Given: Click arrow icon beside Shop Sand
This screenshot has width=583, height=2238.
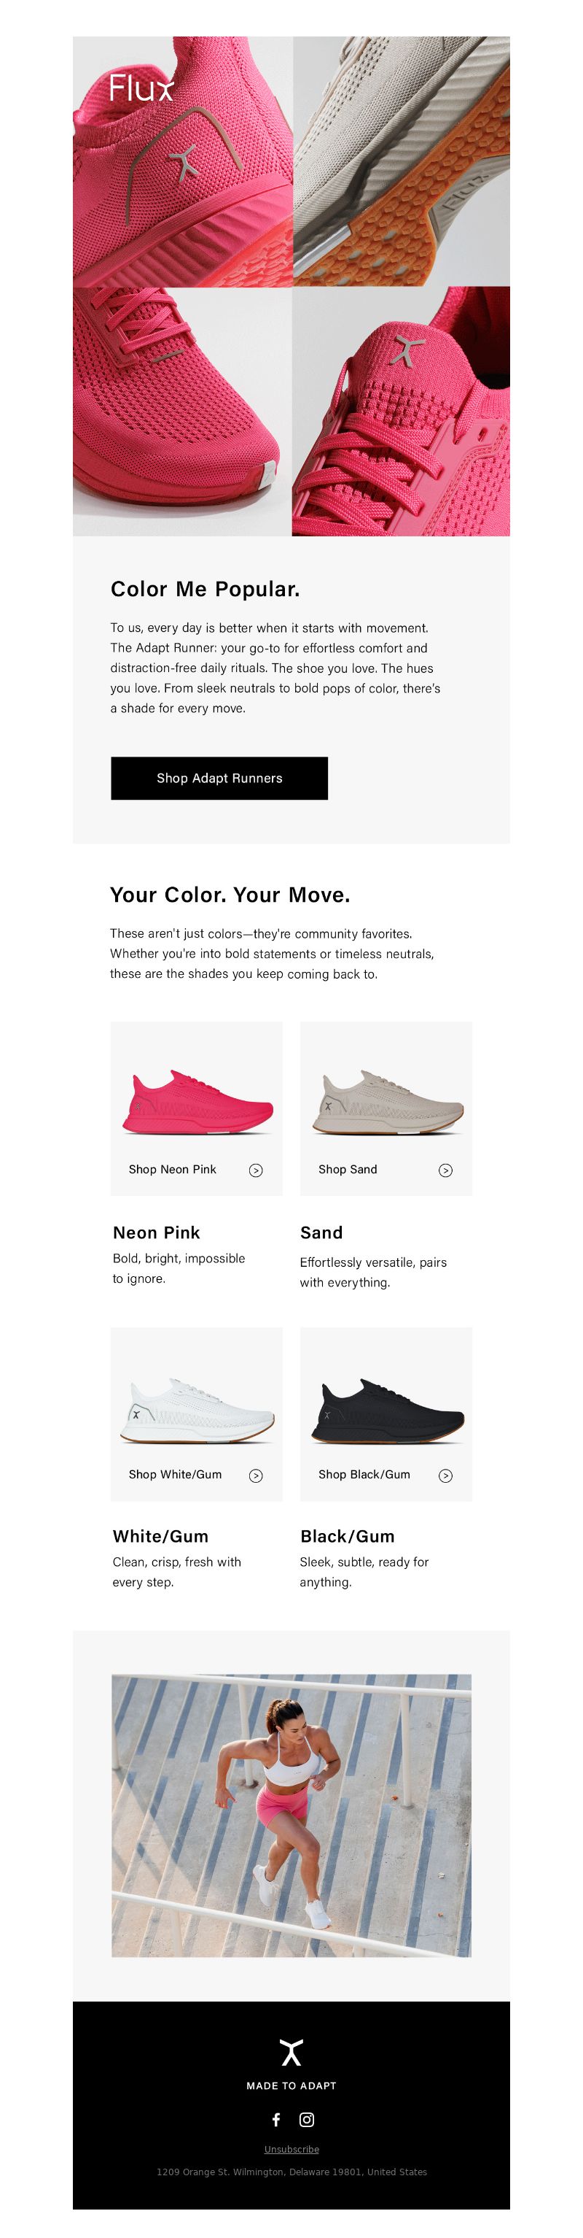Looking at the screenshot, I should click(x=445, y=1170).
